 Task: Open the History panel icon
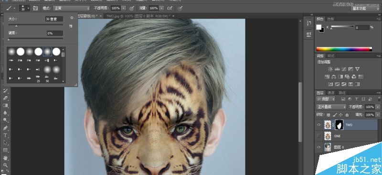point(309,23)
